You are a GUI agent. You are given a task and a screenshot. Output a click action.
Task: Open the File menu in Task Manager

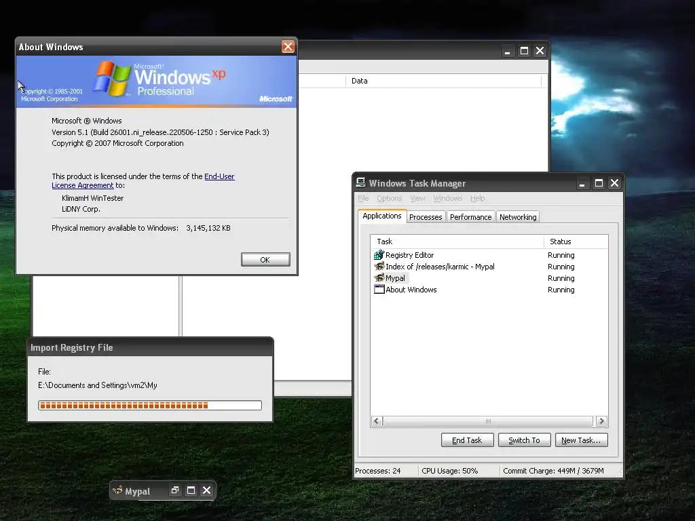[x=363, y=198]
